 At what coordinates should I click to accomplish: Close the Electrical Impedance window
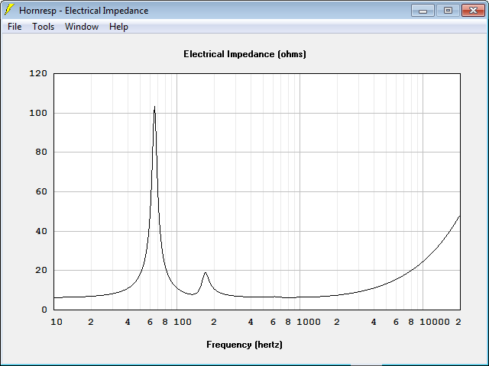[x=473, y=11]
